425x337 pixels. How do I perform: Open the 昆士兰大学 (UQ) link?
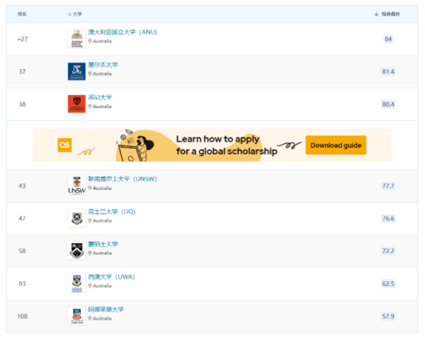pyautogui.click(x=111, y=211)
